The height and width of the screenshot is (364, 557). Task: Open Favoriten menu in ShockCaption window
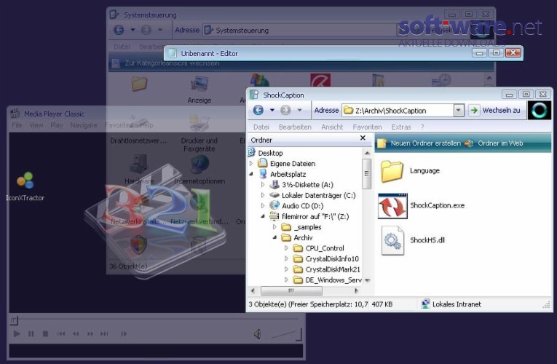coord(367,127)
